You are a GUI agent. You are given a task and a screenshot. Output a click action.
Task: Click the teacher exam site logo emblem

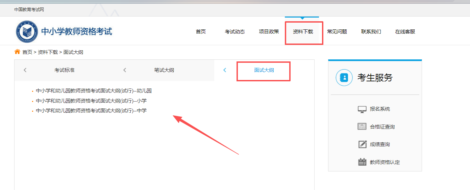pyautogui.click(x=27, y=32)
